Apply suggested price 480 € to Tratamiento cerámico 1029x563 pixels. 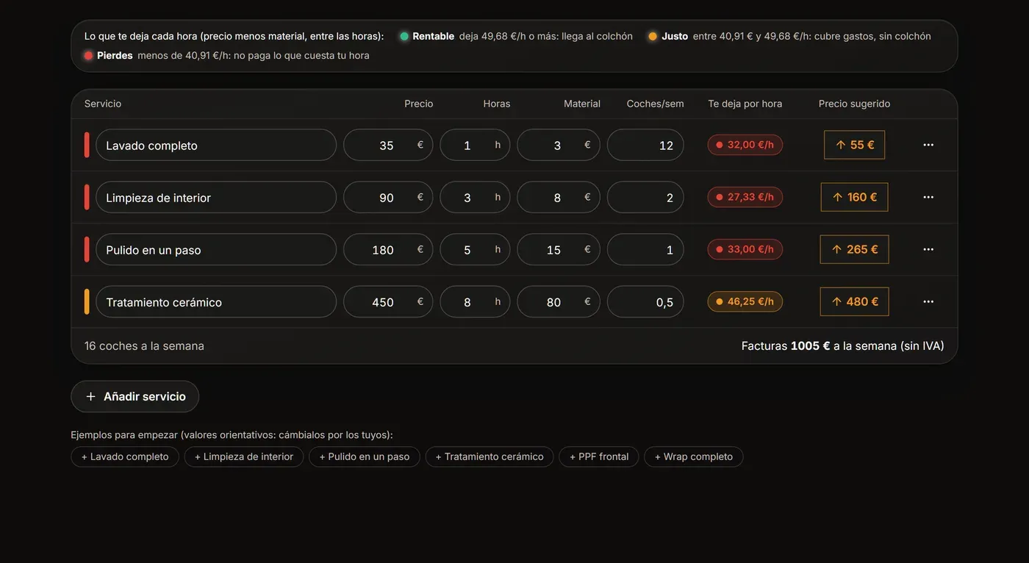(x=854, y=301)
